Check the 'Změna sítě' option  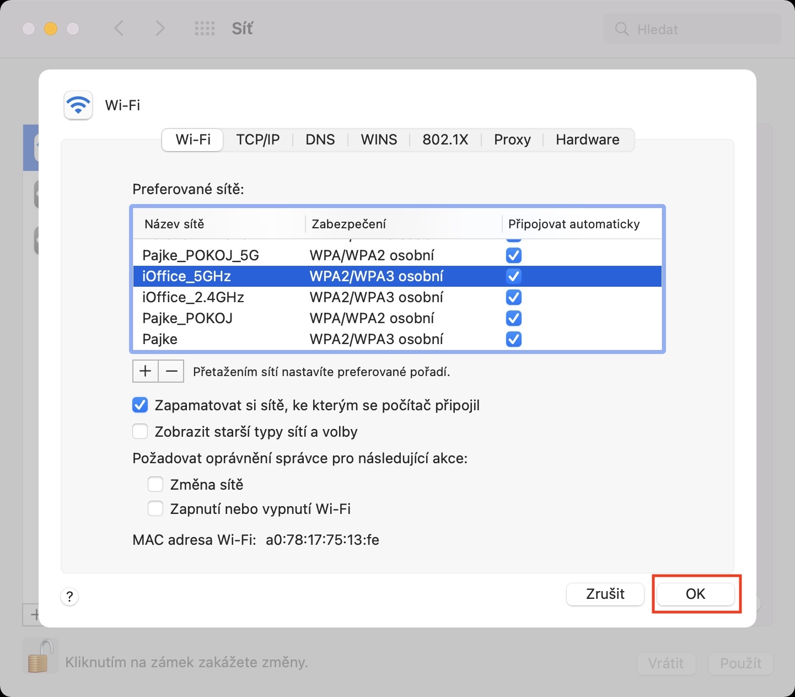point(155,484)
